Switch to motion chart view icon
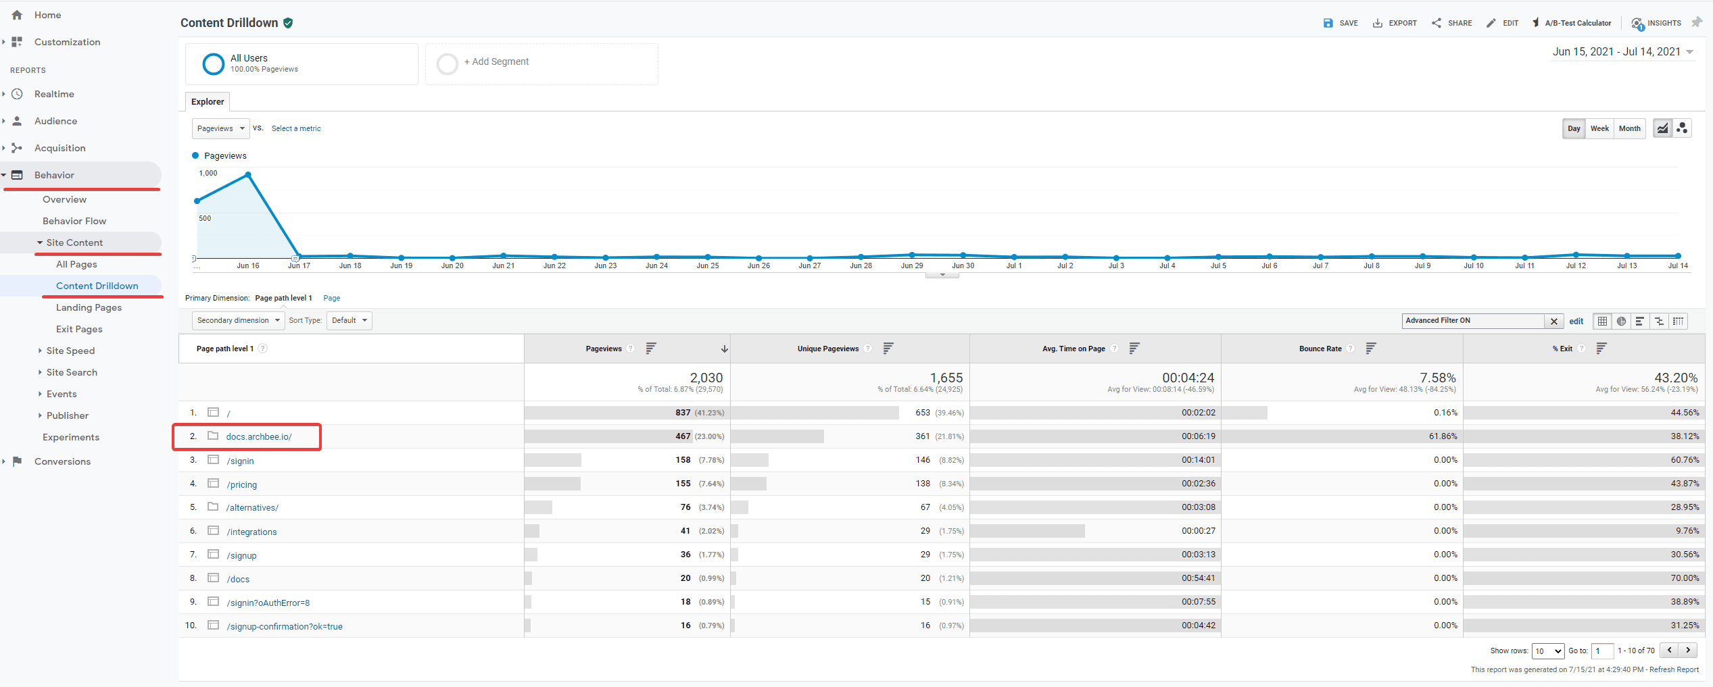 [1682, 128]
